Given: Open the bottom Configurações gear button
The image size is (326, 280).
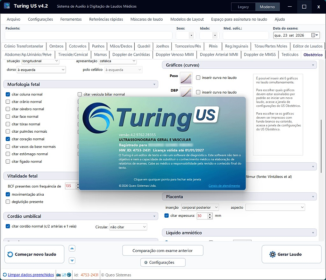Looking at the screenshot, I should tap(163, 262).
